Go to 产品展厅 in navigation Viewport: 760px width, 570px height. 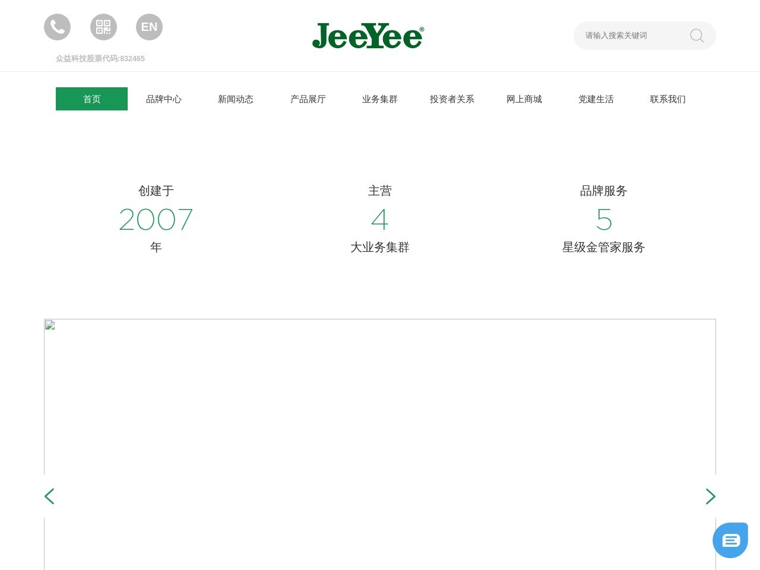click(308, 99)
